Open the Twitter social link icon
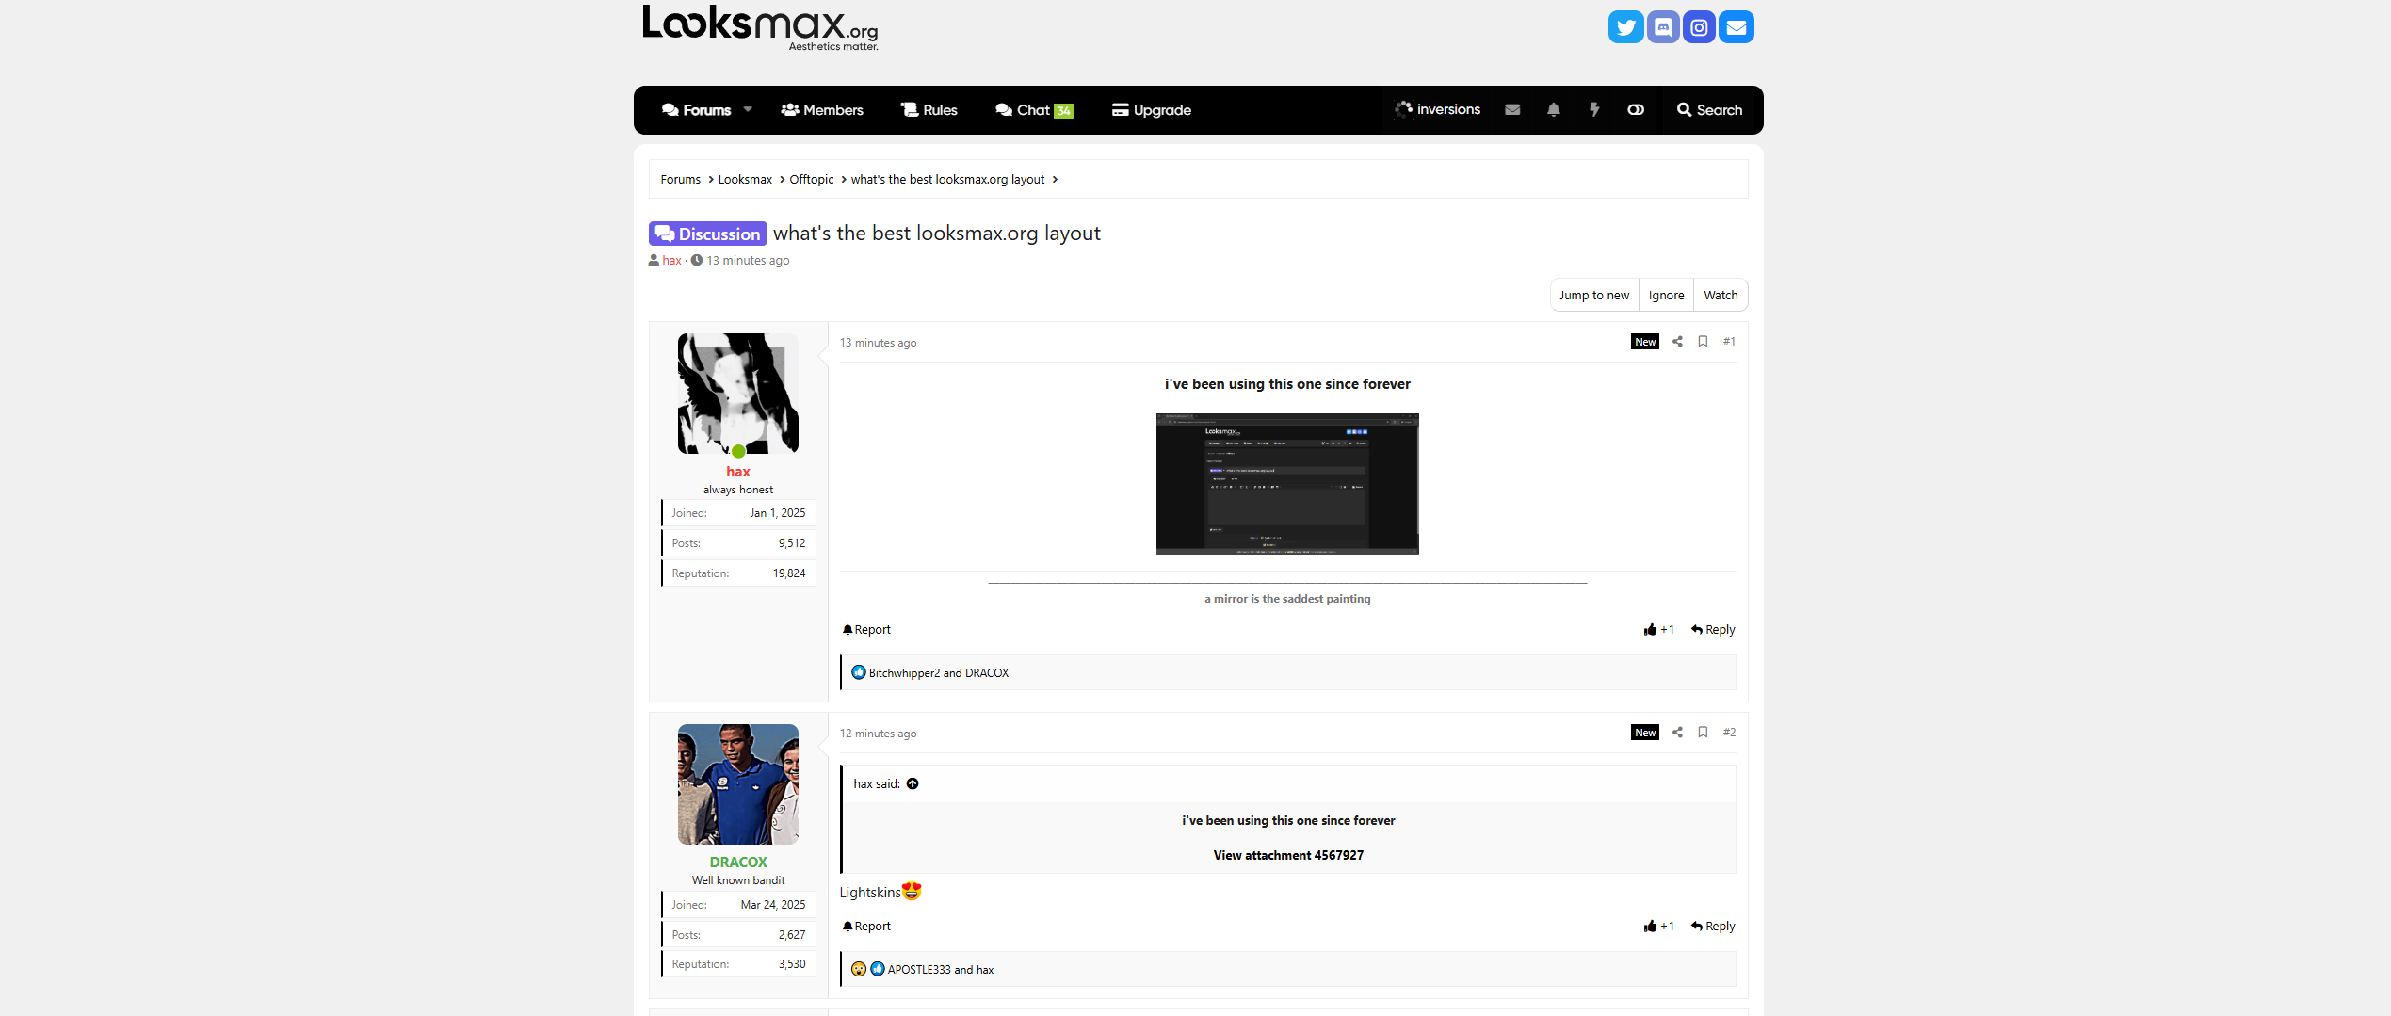Viewport: 2391px width, 1016px height. (1625, 27)
